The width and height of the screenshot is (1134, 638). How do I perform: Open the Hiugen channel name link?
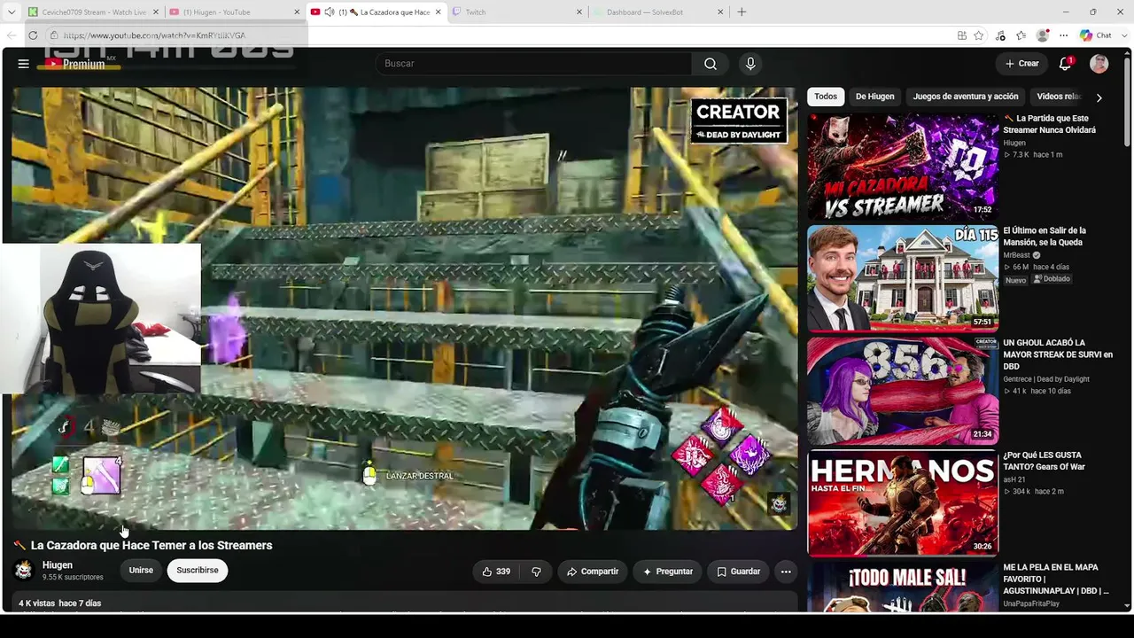(x=58, y=565)
